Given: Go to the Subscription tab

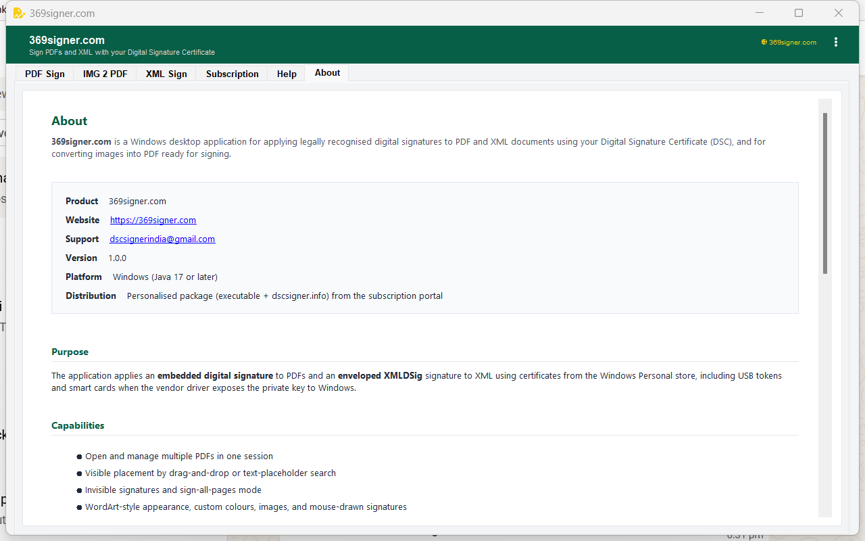Looking at the screenshot, I should 232,74.
